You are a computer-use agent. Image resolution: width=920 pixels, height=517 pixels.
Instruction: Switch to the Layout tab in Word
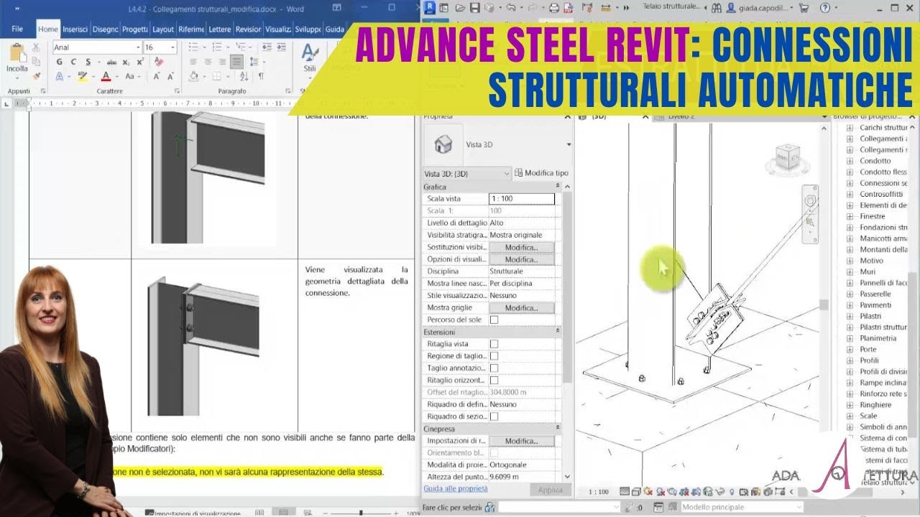[x=163, y=29]
